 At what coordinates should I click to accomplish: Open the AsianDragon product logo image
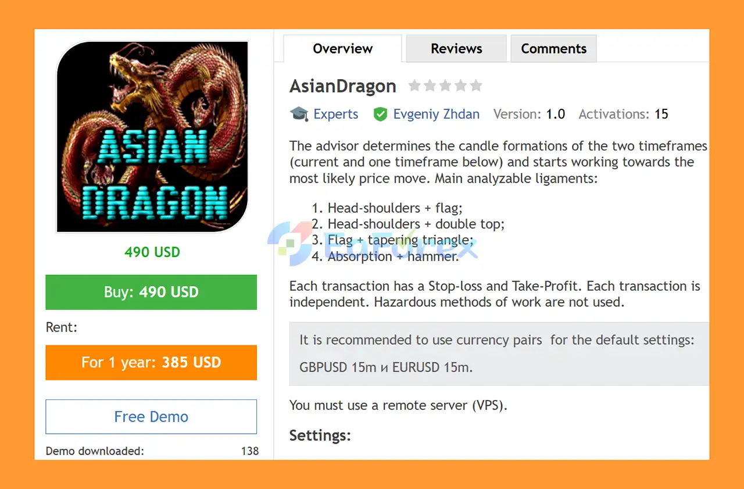[x=152, y=137]
